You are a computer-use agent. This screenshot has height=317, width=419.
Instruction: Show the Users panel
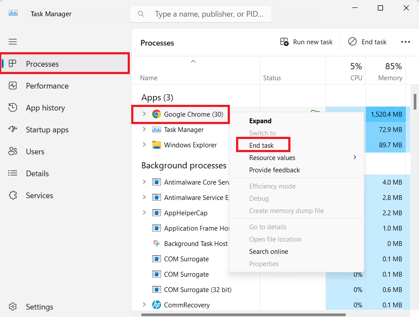click(x=37, y=151)
